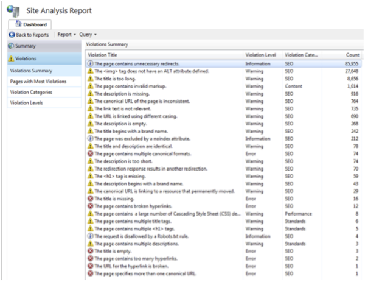Sort by Count column header
365x282 pixels.
click(x=341, y=55)
